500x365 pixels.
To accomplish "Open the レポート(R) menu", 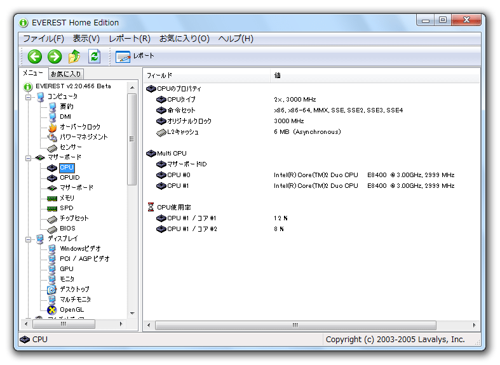I will [x=130, y=39].
